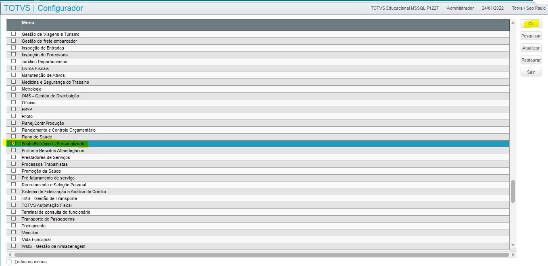Click the horizontal scrollbar left arrow

click(x=10, y=255)
